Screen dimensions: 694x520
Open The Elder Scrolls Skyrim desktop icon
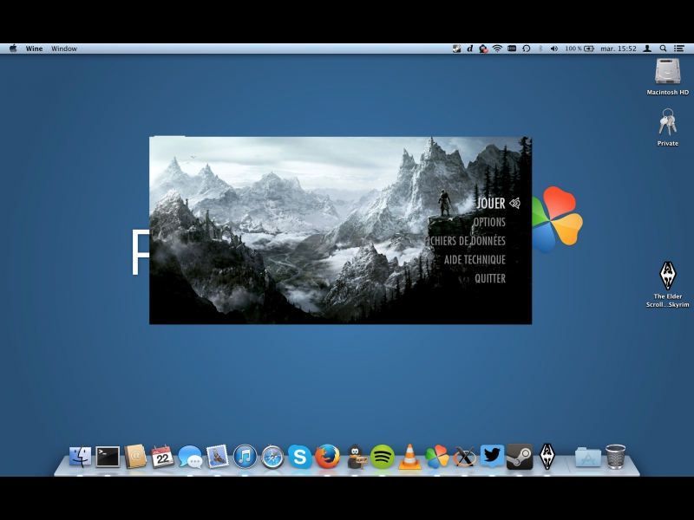click(x=667, y=277)
